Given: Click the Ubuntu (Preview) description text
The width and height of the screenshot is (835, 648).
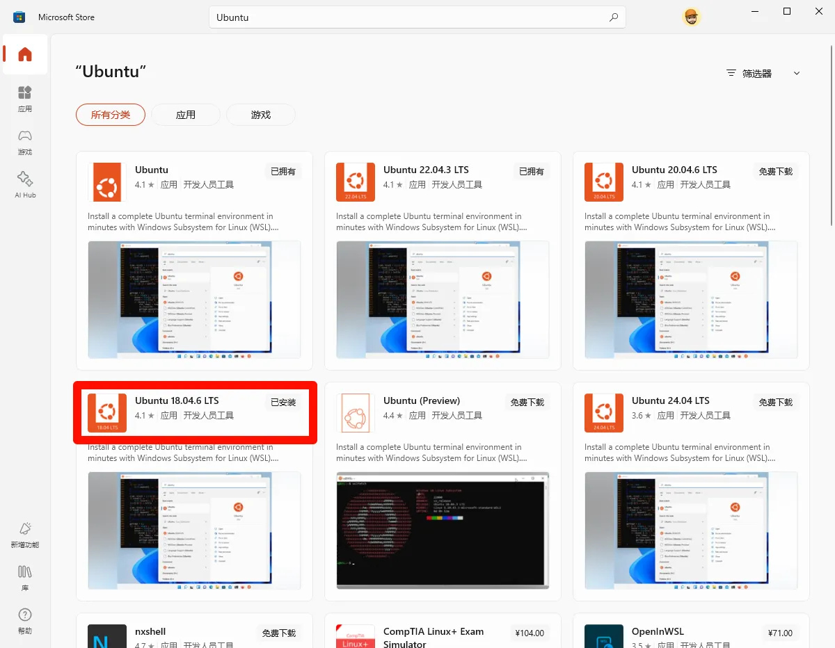Looking at the screenshot, I should pos(431,453).
